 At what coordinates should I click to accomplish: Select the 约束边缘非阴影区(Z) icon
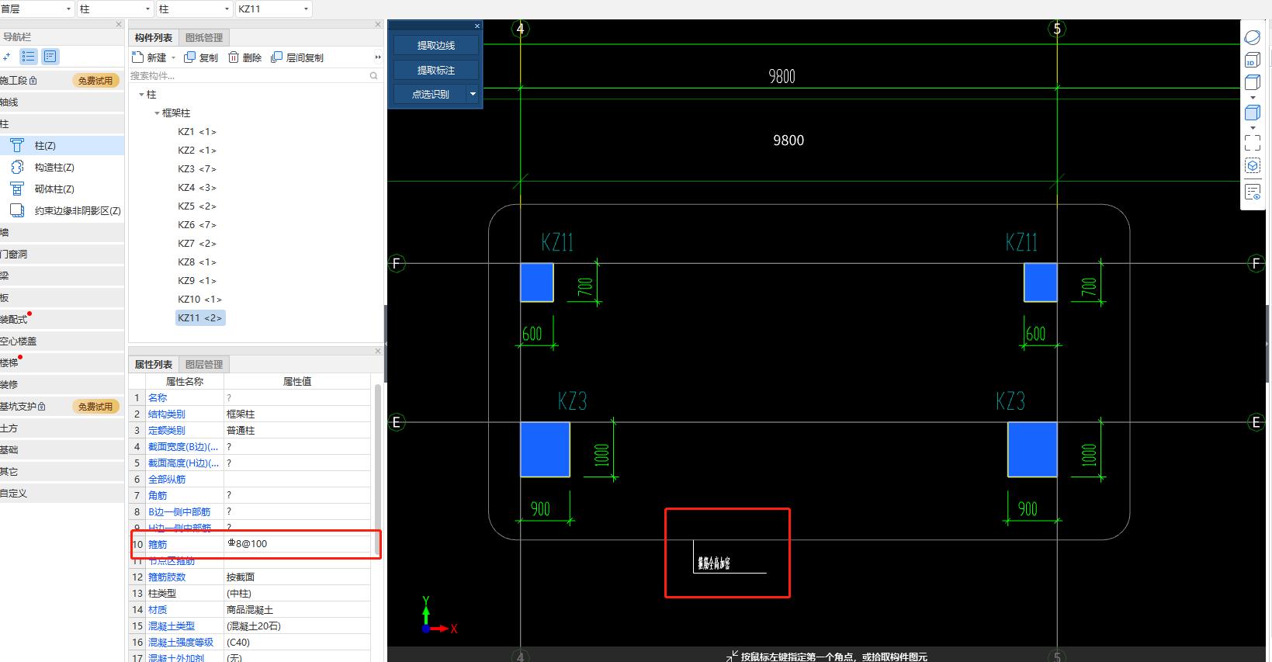click(17, 210)
